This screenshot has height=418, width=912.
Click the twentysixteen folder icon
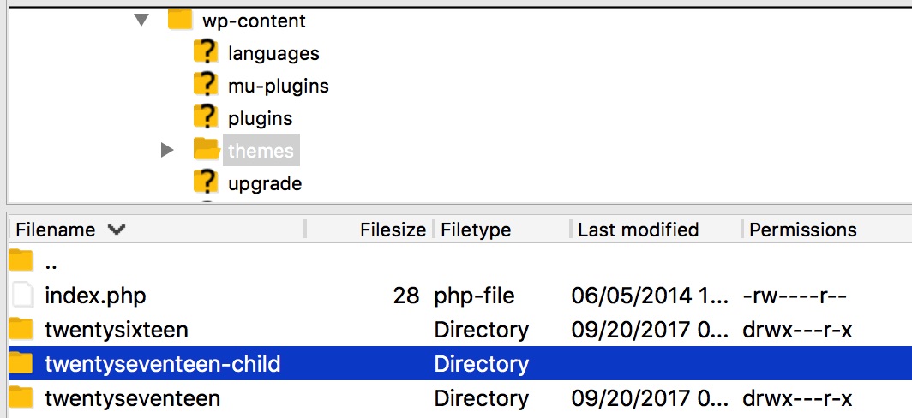[21, 330]
